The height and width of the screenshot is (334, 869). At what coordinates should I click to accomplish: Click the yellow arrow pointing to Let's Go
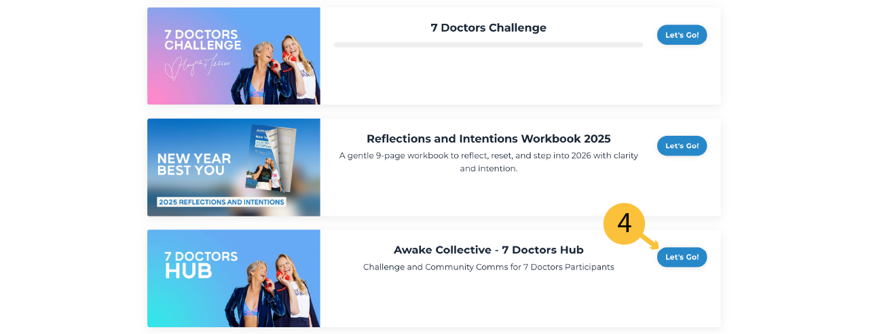point(650,241)
